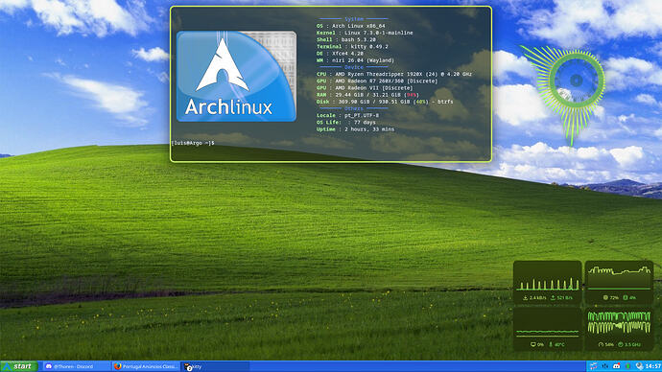Click the network traffic graph widget

(548, 282)
